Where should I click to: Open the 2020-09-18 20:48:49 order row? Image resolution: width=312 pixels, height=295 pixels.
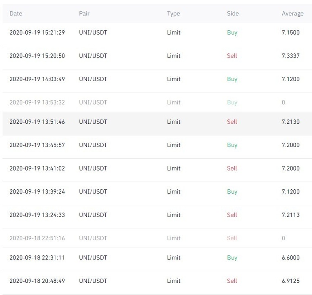click(x=37, y=281)
